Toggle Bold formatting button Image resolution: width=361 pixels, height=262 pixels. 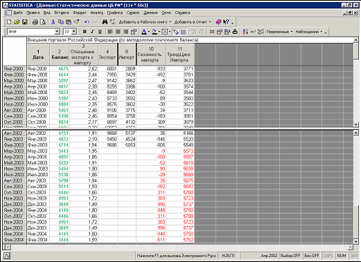(85, 32)
